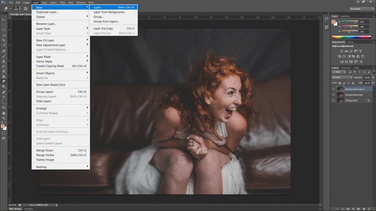376x211 pixels.
Task: Open the Opacity dropdown arrow
Action: [x=373, y=78]
